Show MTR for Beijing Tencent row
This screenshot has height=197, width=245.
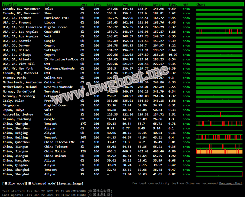coord(187,138)
